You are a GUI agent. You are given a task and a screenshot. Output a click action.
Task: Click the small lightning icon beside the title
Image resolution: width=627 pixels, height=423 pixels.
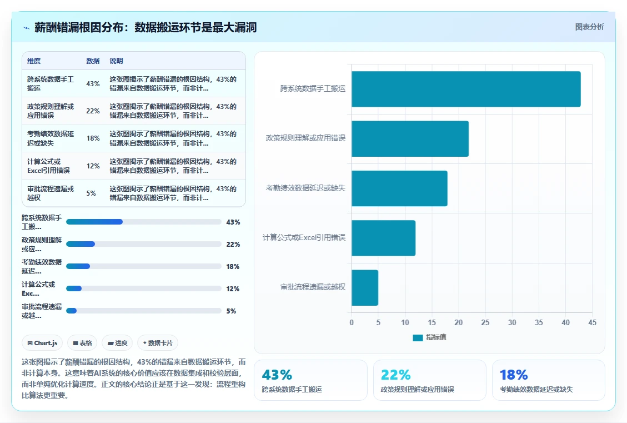[x=27, y=28]
